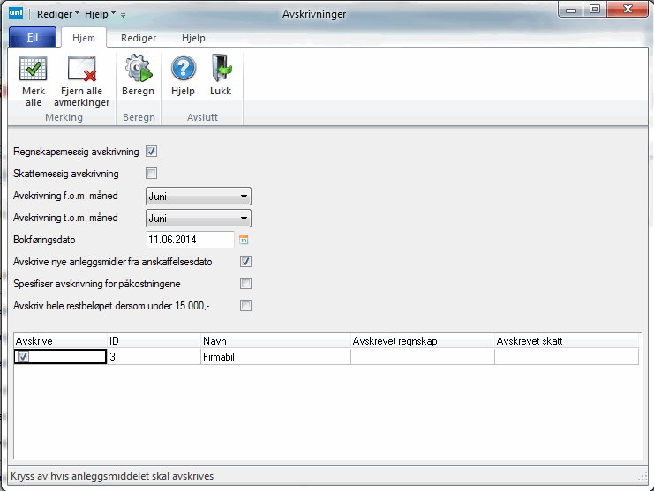Viewport: 654px width, 491px height.
Task: Open the Fil tab
Action: tap(32, 39)
